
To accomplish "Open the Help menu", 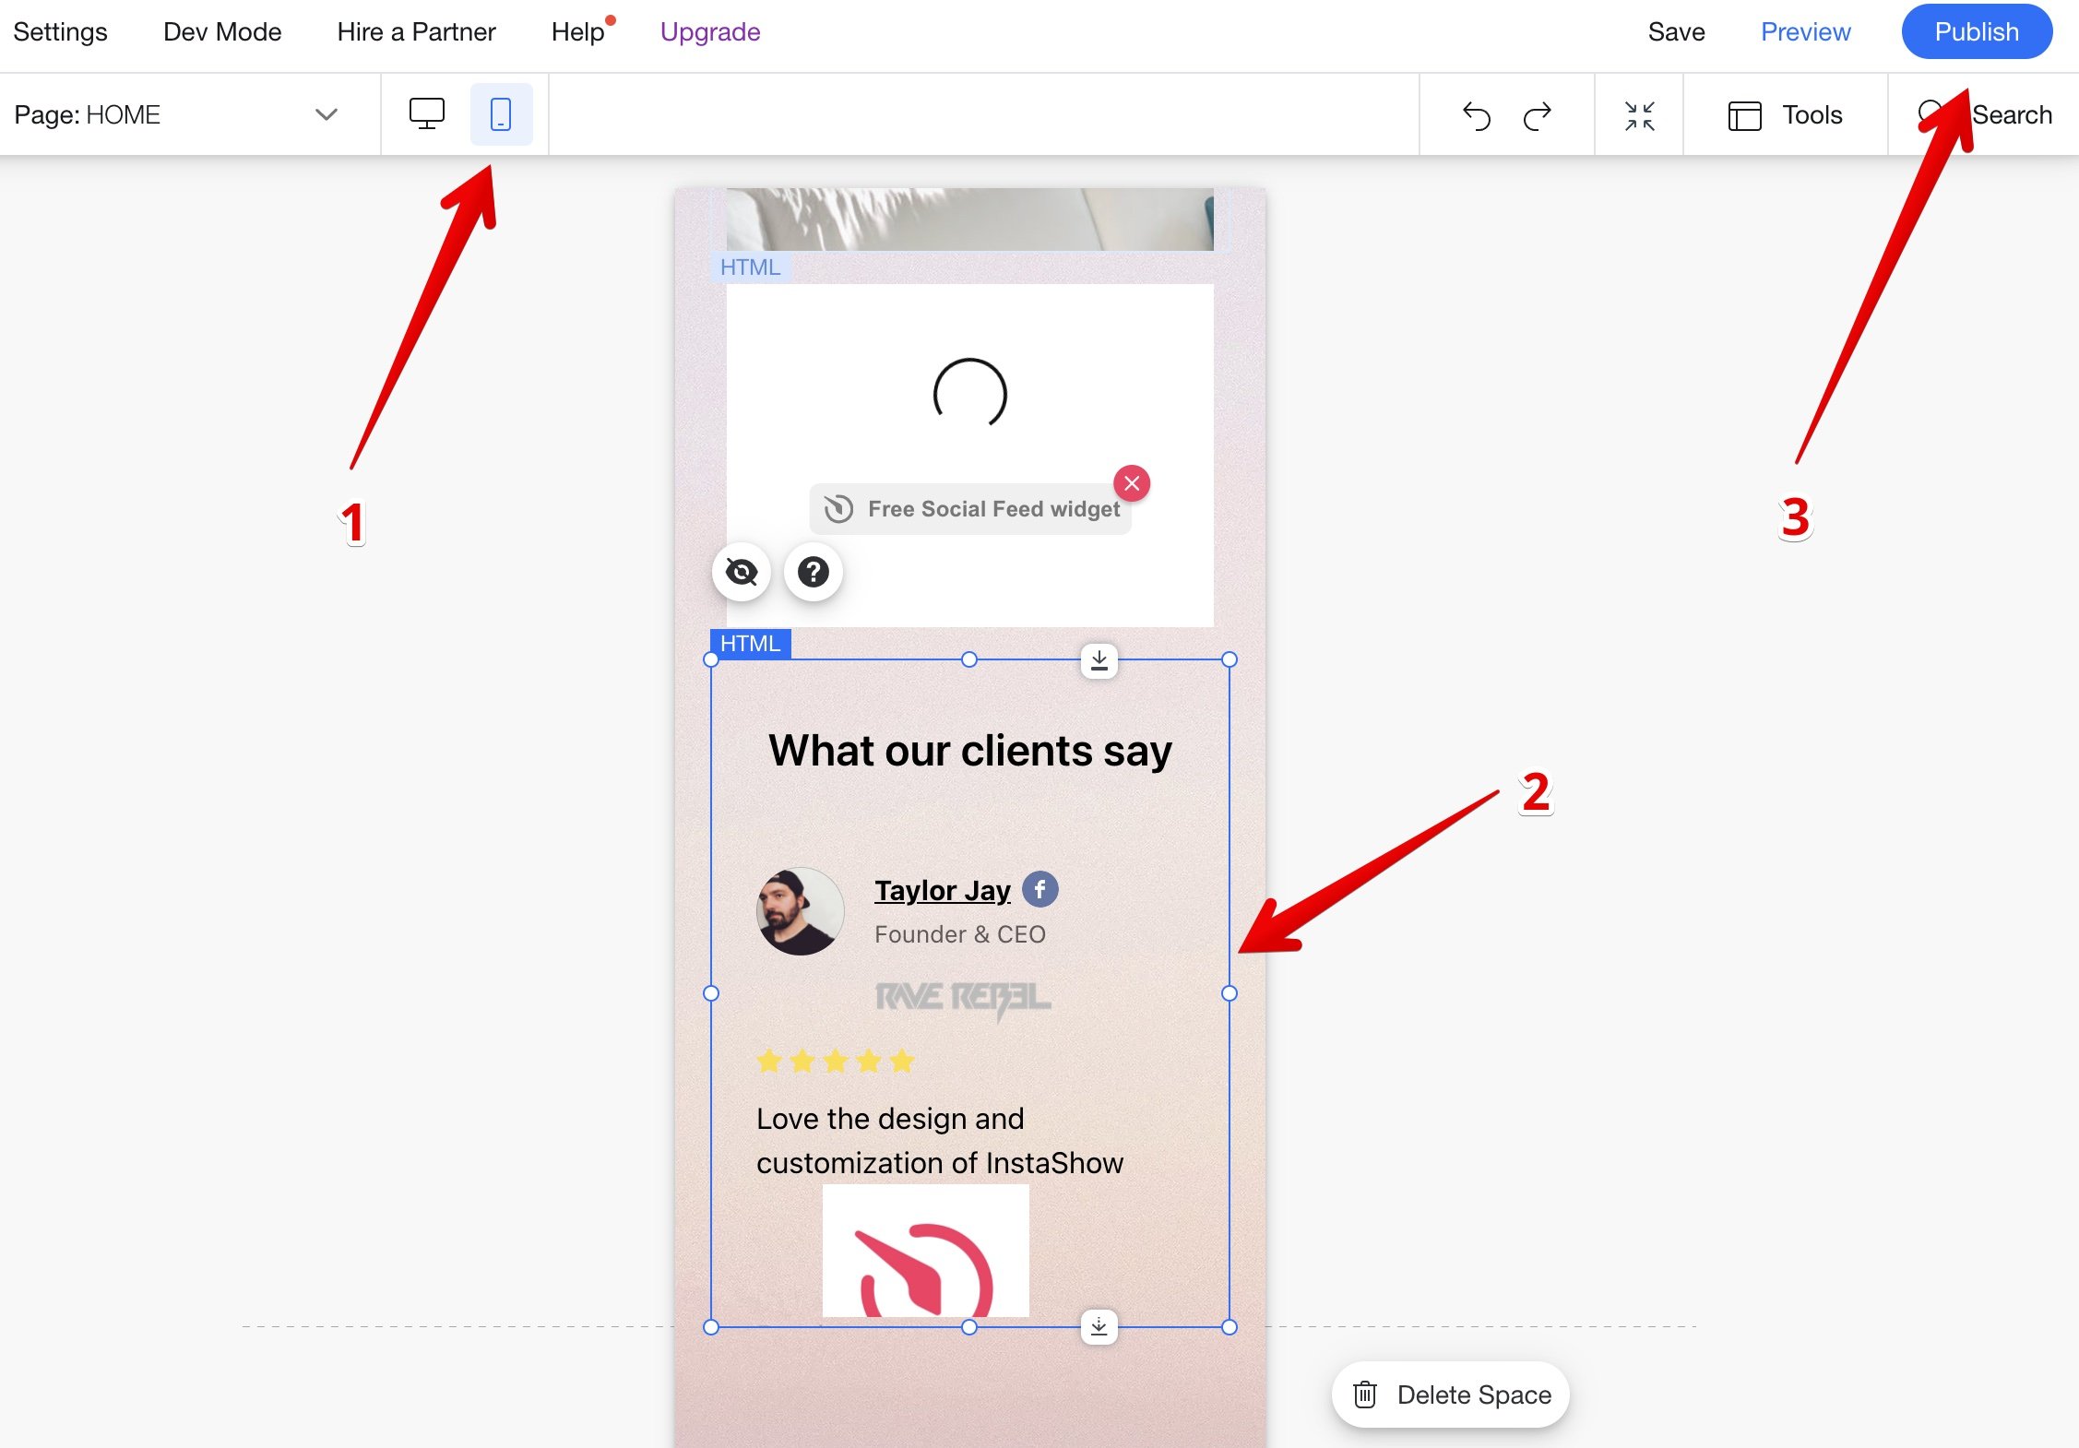I will coord(578,32).
